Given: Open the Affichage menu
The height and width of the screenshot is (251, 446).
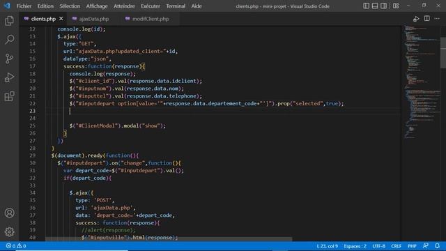Looking at the screenshot, I should (97, 6).
